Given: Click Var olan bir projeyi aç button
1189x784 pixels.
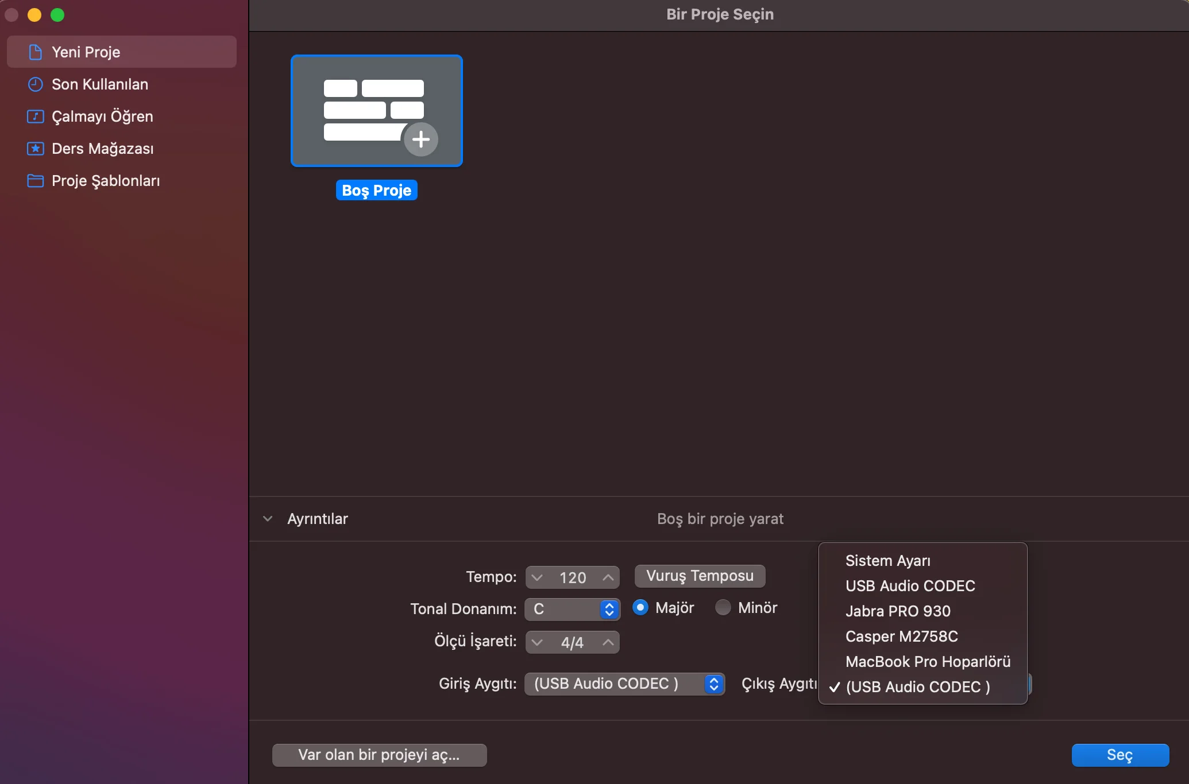Looking at the screenshot, I should [x=379, y=755].
